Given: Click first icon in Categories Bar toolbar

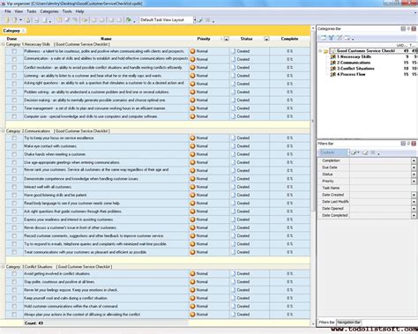Looking at the screenshot, I should click(323, 38).
